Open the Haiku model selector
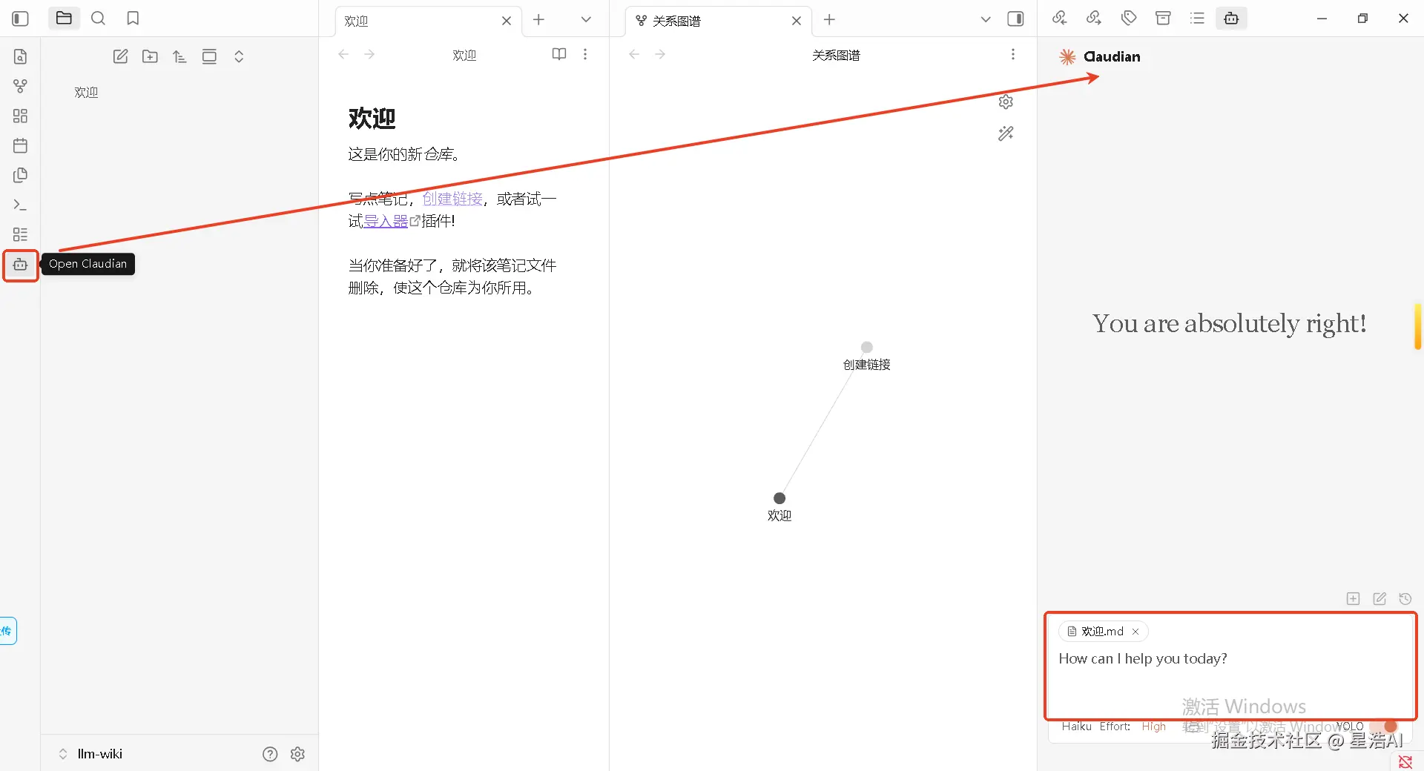Viewport: 1424px width, 771px height. coord(1076,727)
